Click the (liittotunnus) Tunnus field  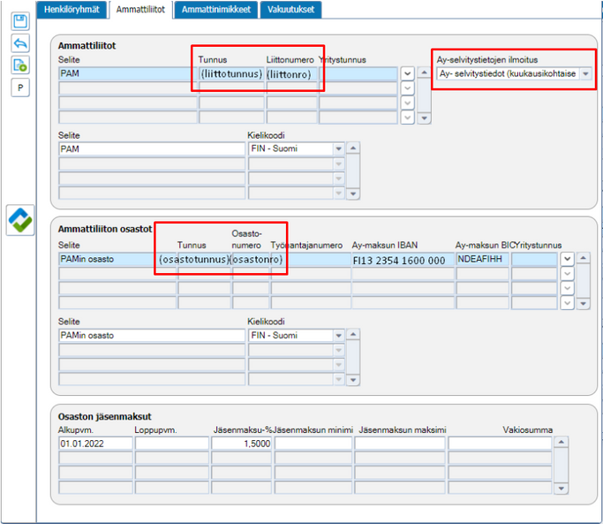coord(231,73)
